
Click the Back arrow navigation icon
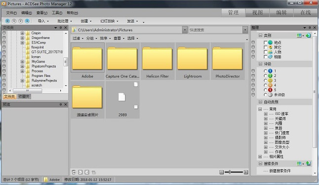click(x=14, y=21)
